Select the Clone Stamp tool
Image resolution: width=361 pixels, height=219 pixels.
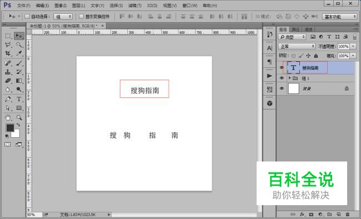point(8,72)
